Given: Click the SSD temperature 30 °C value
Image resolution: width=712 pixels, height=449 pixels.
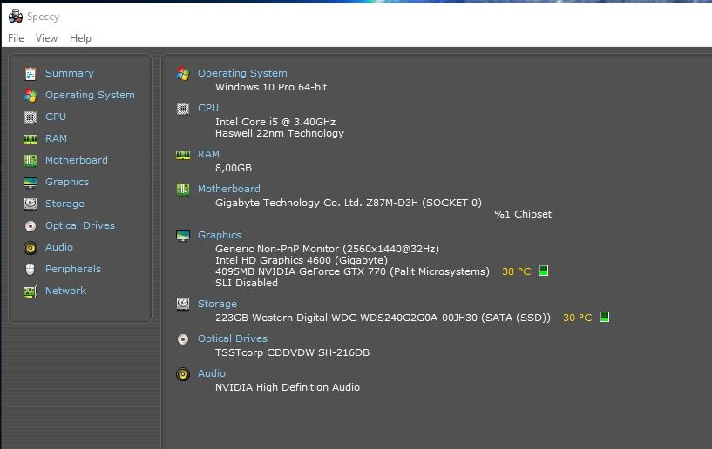Looking at the screenshot, I should (578, 318).
